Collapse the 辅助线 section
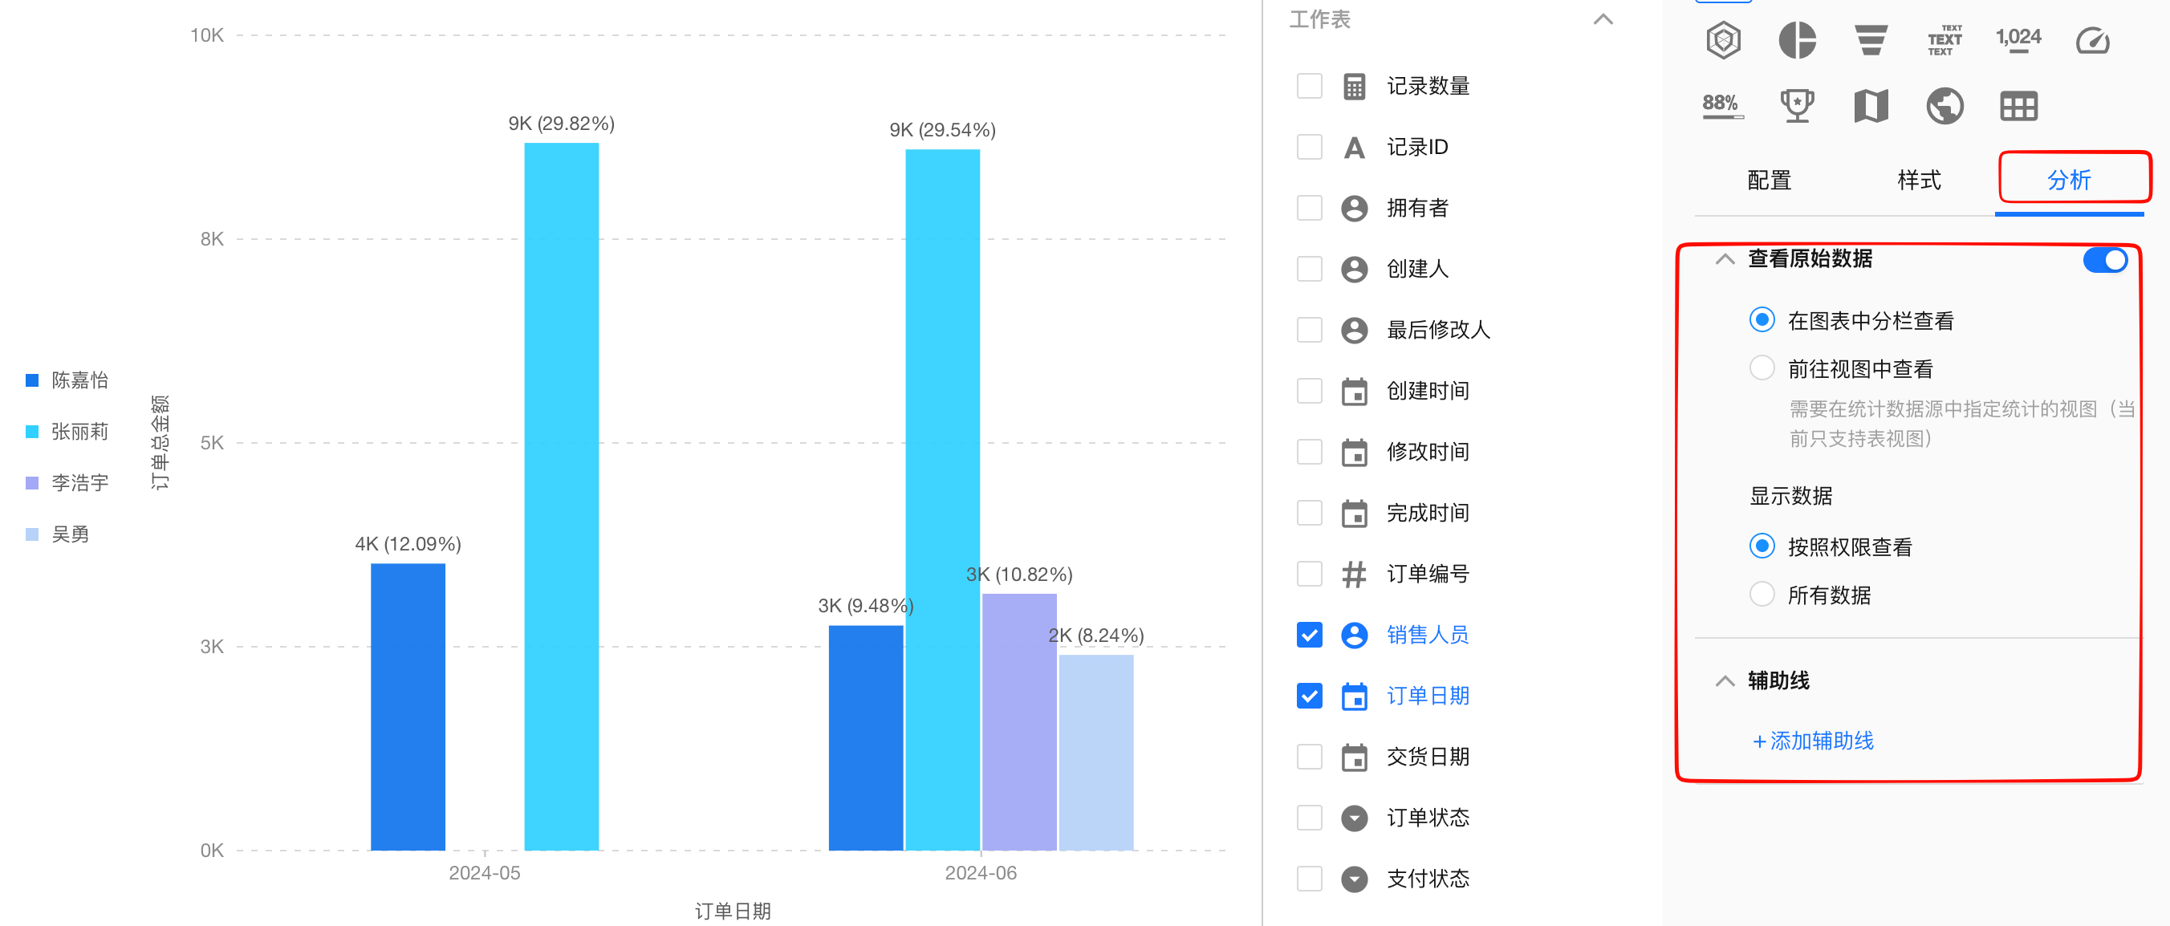This screenshot has width=2170, height=926. click(x=1725, y=680)
